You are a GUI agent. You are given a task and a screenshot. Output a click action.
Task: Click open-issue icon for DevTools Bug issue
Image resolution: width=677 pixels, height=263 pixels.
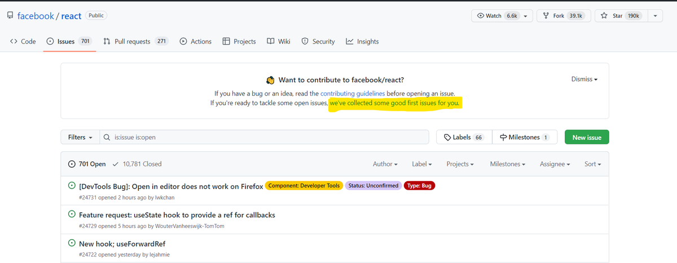(x=72, y=185)
